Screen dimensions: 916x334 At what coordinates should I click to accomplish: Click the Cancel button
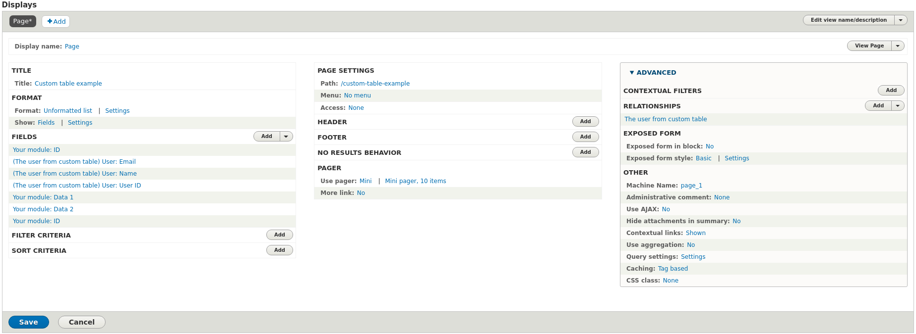[x=81, y=322]
